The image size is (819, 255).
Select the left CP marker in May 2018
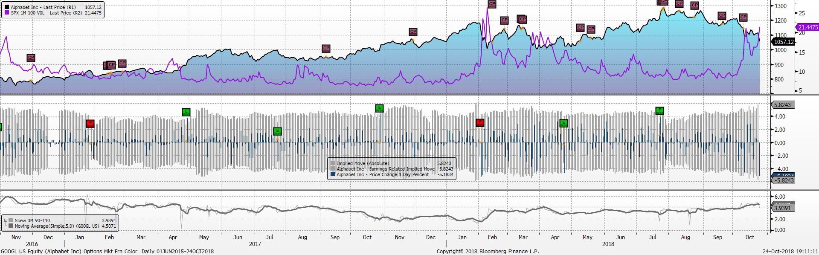[580, 27]
